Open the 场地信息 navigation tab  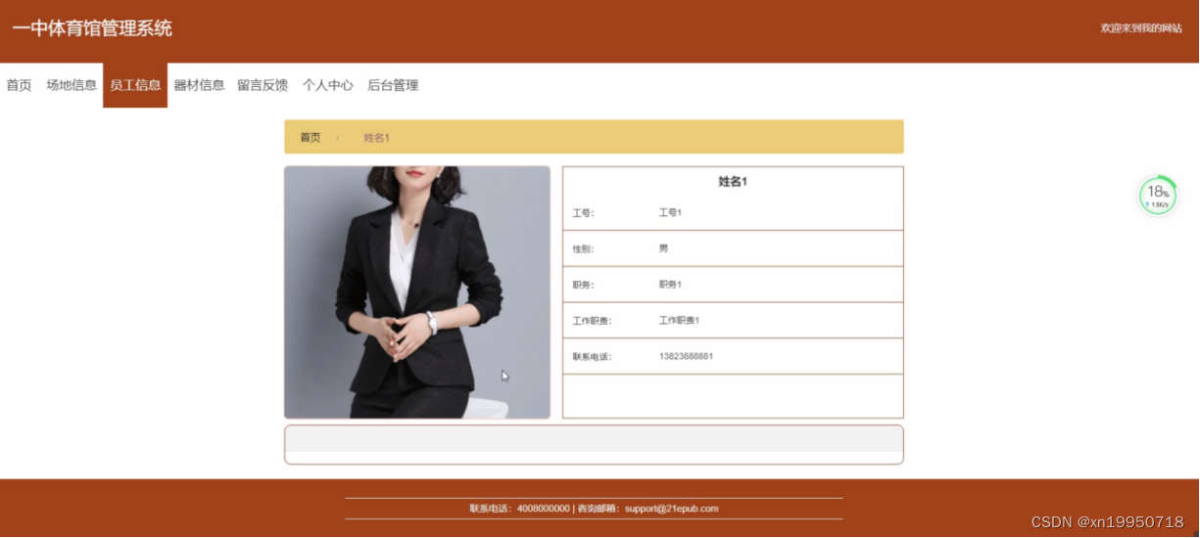coord(72,85)
